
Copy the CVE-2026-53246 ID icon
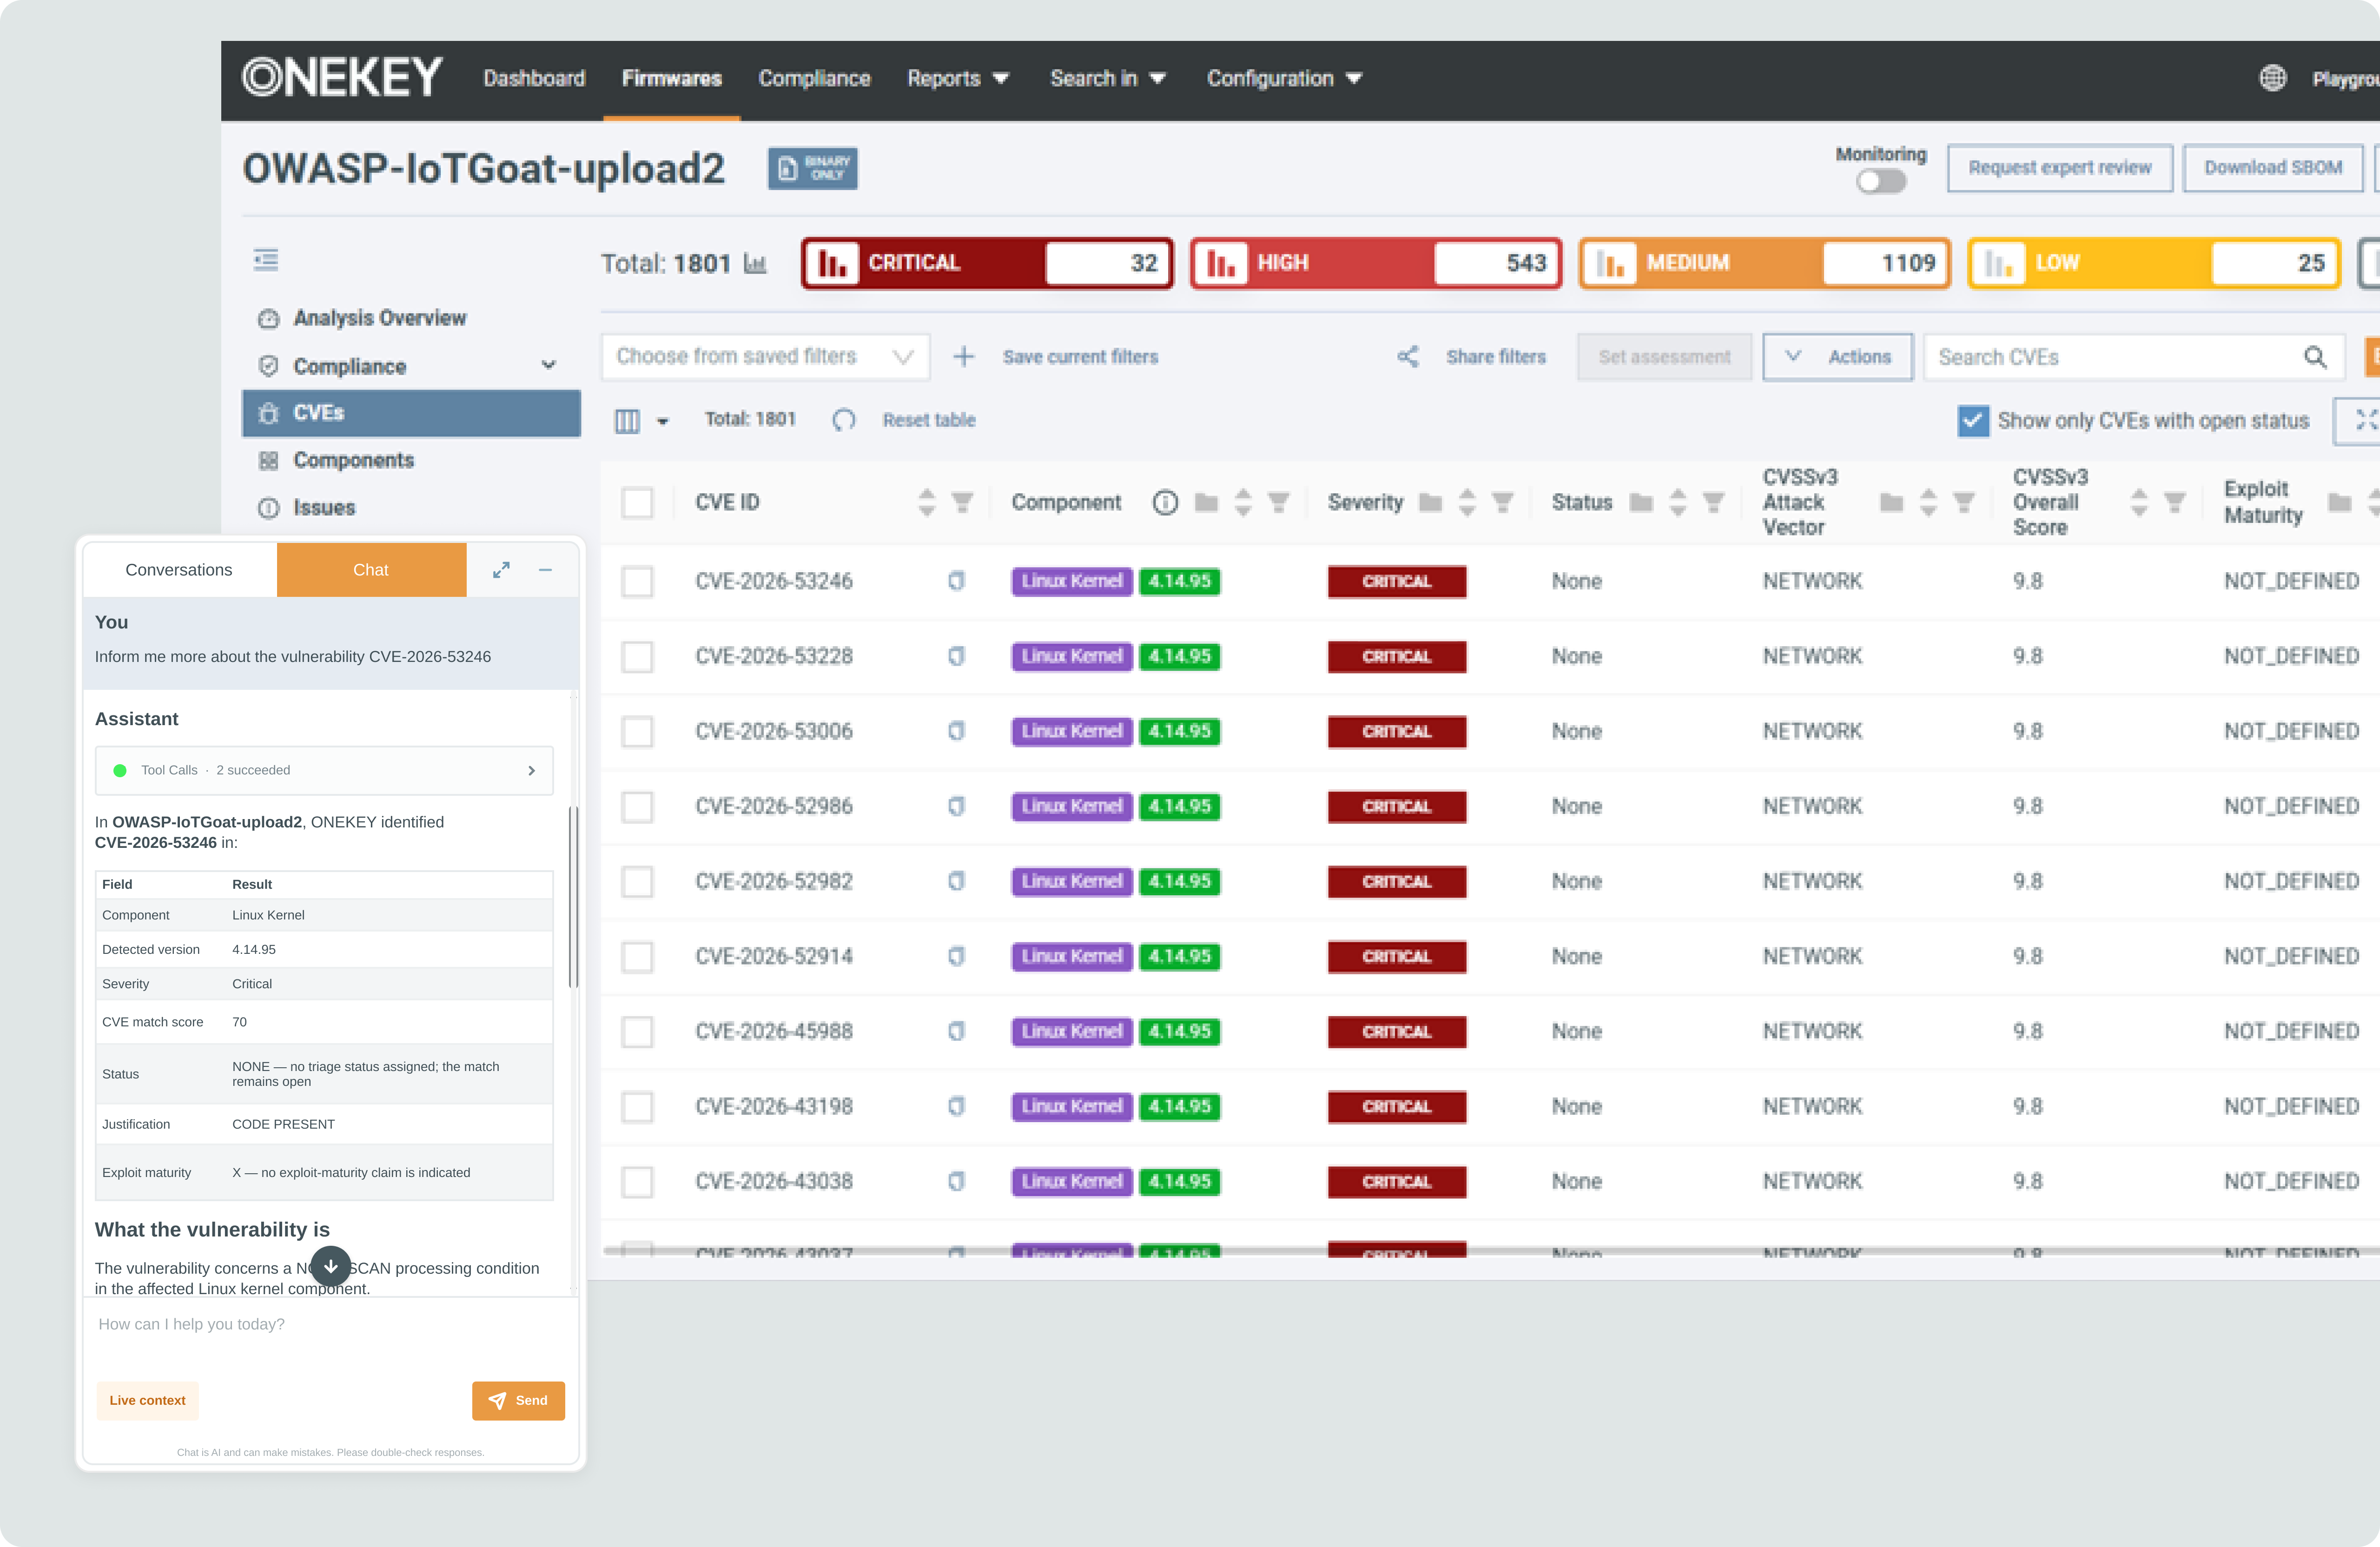956,581
